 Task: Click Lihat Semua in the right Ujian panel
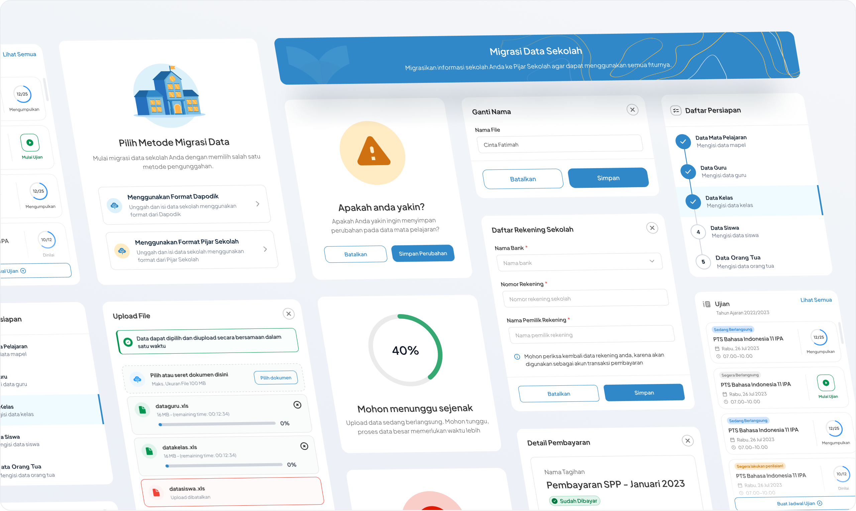click(x=816, y=300)
